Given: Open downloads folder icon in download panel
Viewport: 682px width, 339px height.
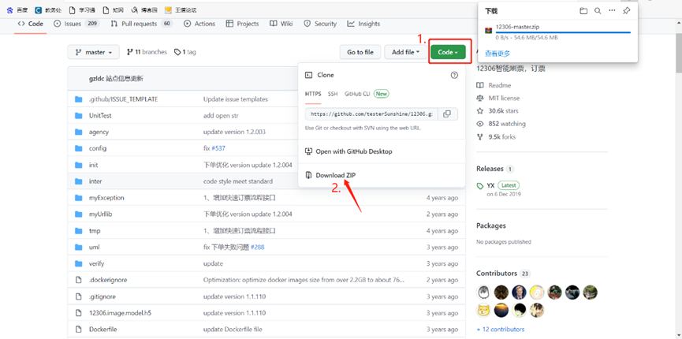Looking at the screenshot, I should (583, 11).
